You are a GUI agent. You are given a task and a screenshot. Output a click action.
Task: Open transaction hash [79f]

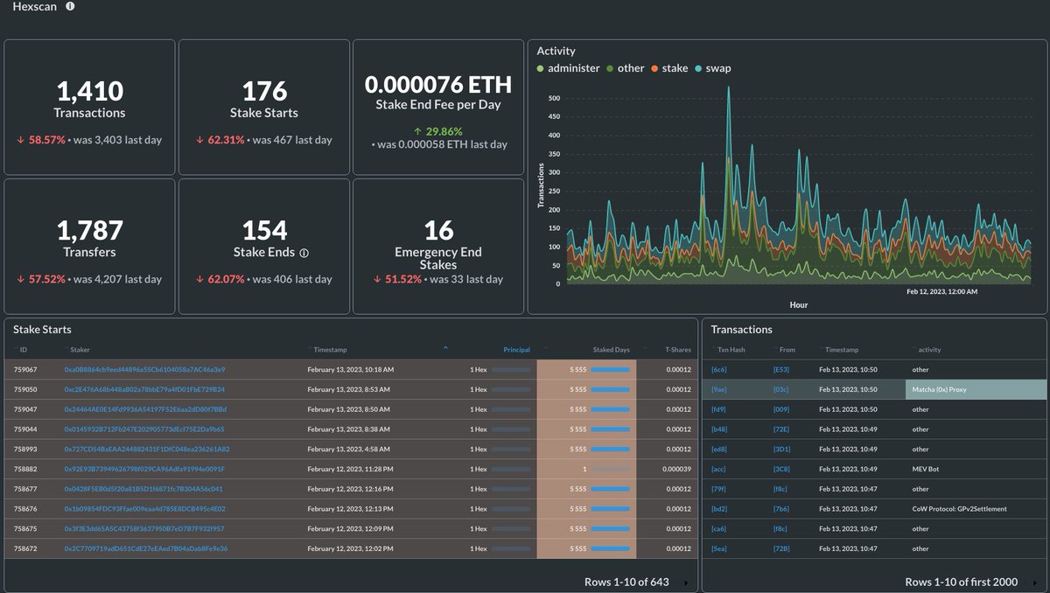pos(719,489)
